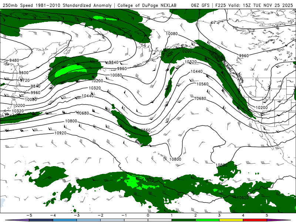This screenshot has height=222, width=296.
Task: Click the 9600 contour label
Action: [x=24, y=73]
